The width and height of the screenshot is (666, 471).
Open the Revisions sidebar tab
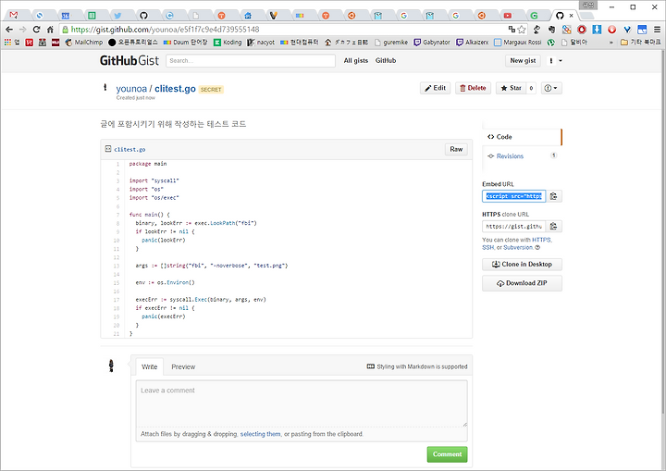click(x=523, y=156)
